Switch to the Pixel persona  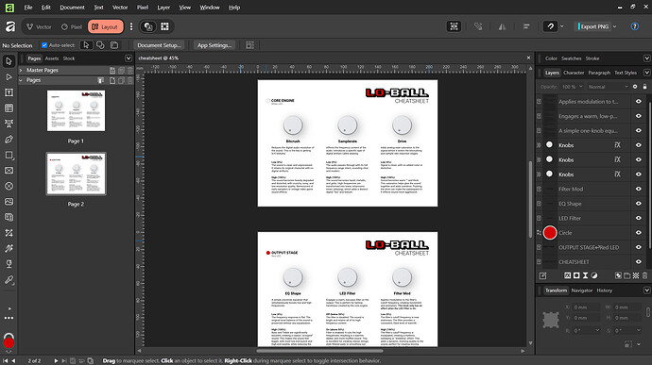coord(72,26)
